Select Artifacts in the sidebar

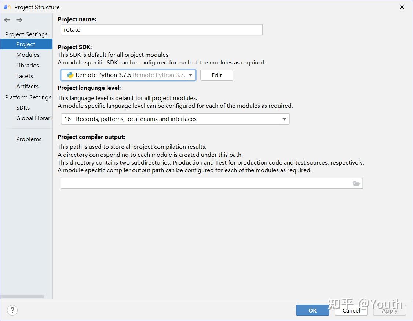tap(27, 86)
